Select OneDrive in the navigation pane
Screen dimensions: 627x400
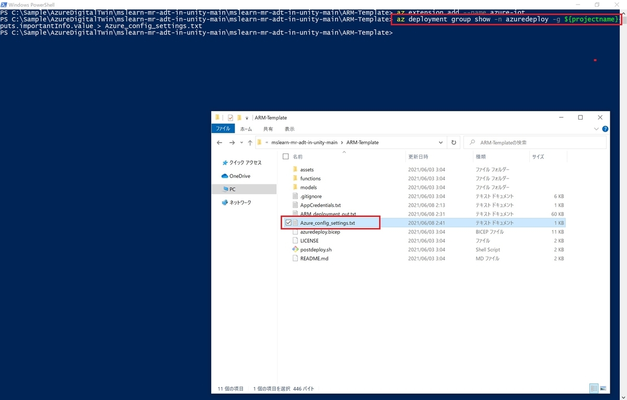[240, 176]
